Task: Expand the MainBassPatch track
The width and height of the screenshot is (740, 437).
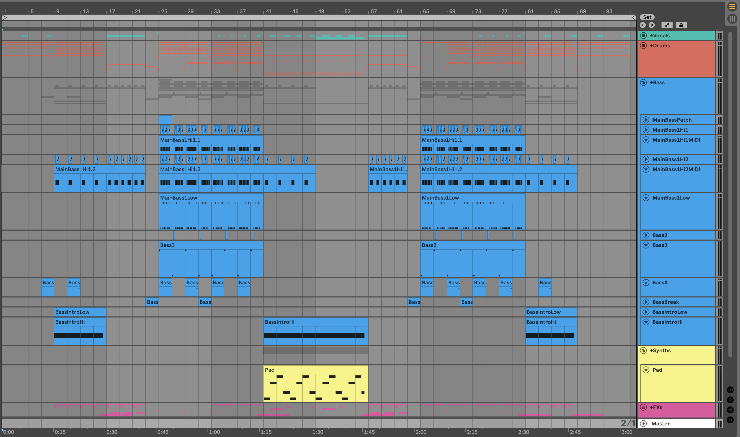Action: (646, 120)
